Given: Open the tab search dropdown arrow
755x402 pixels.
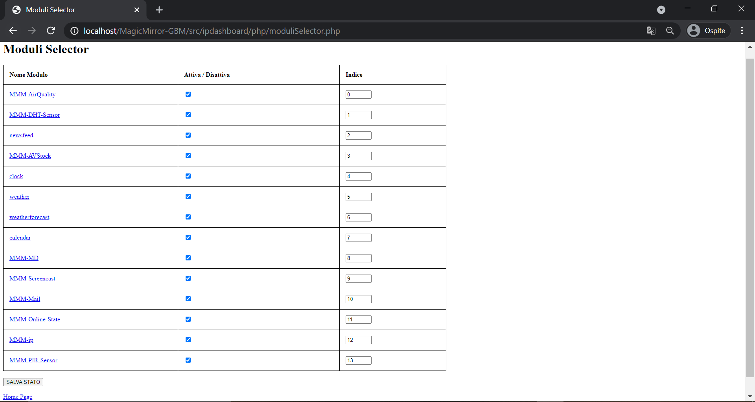Looking at the screenshot, I should tap(661, 10).
